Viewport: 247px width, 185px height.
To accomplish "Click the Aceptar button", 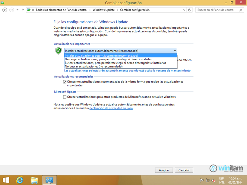I will pos(164,170).
